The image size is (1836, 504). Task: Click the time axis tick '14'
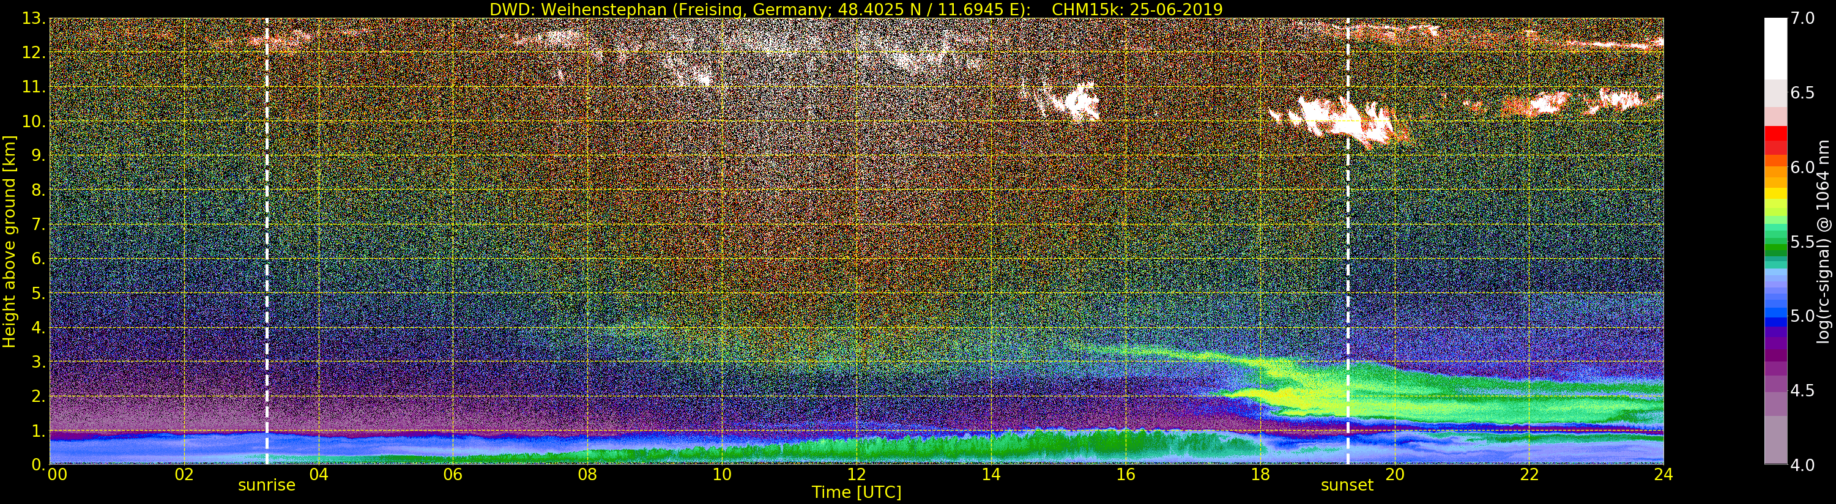[991, 474]
